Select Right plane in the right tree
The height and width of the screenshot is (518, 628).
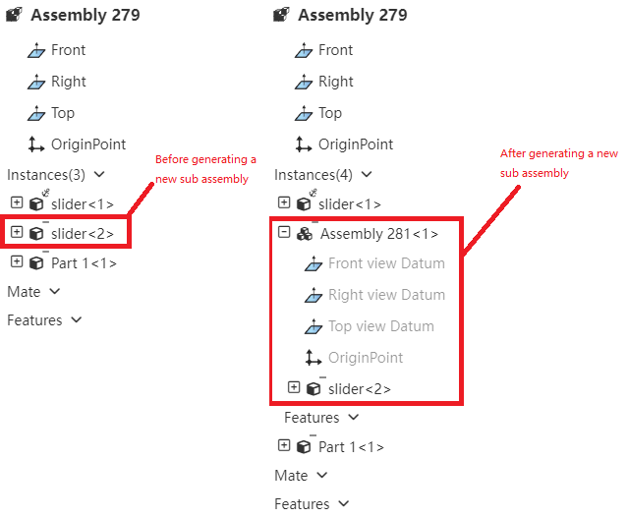[336, 82]
